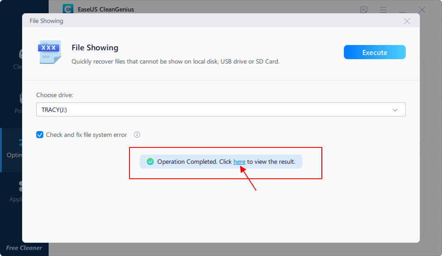Close the File Showing dialog
Viewport: 442px width, 256px height.
pyautogui.click(x=407, y=21)
